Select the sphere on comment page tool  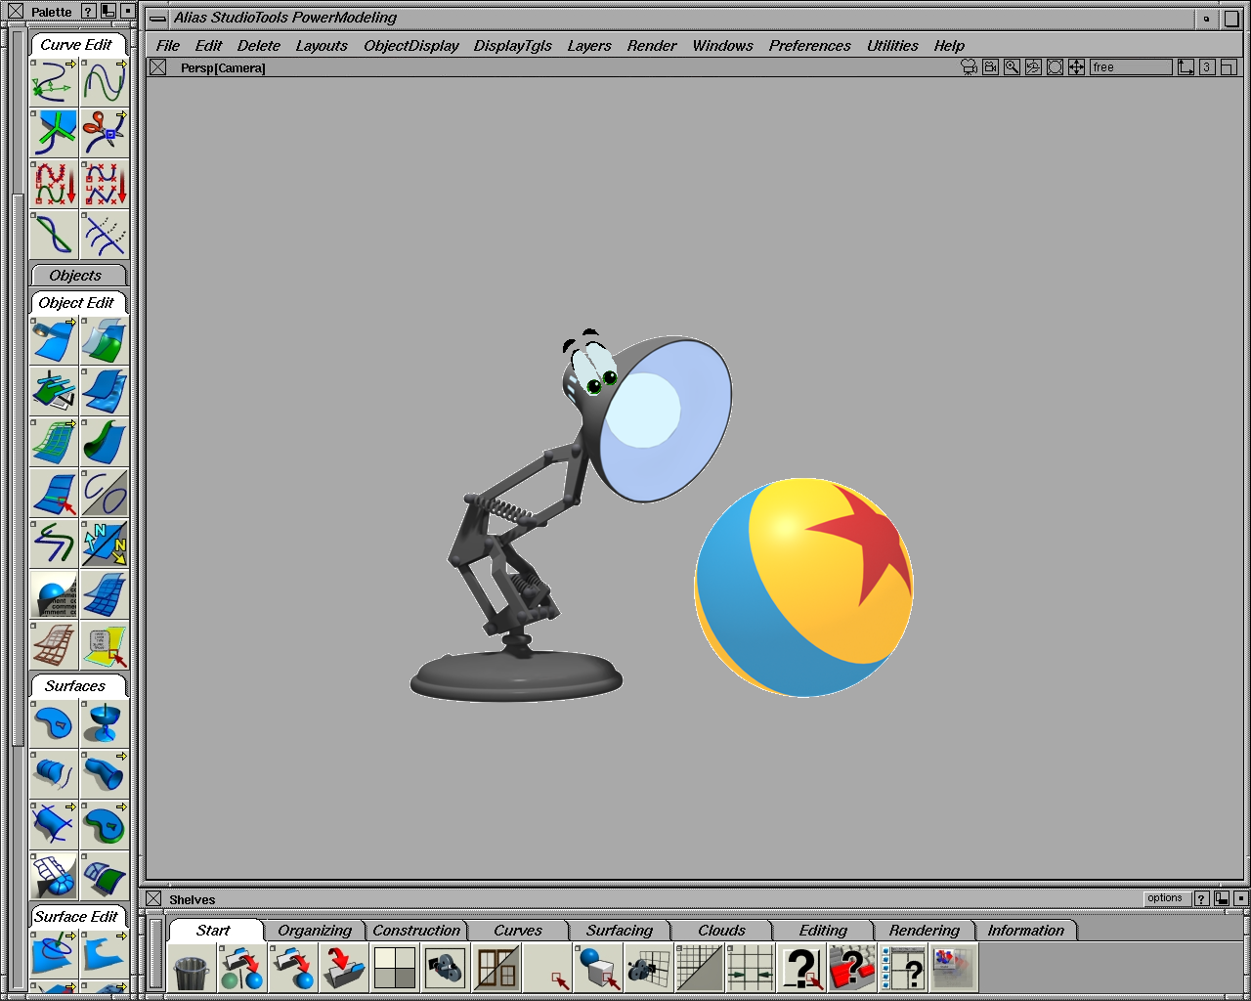click(x=54, y=594)
